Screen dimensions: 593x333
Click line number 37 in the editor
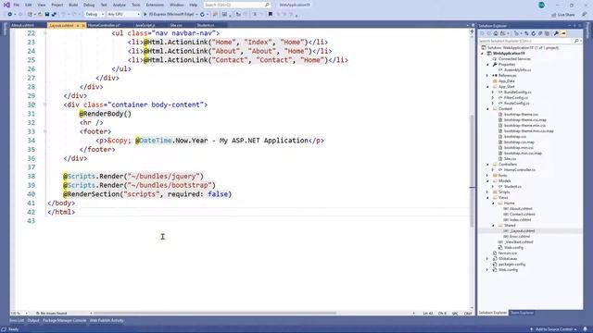31,167
